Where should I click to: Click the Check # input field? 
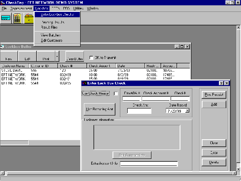pyautogui.click(x=180, y=99)
